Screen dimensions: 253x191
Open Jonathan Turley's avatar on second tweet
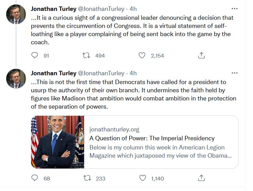(x=16, y=79)
